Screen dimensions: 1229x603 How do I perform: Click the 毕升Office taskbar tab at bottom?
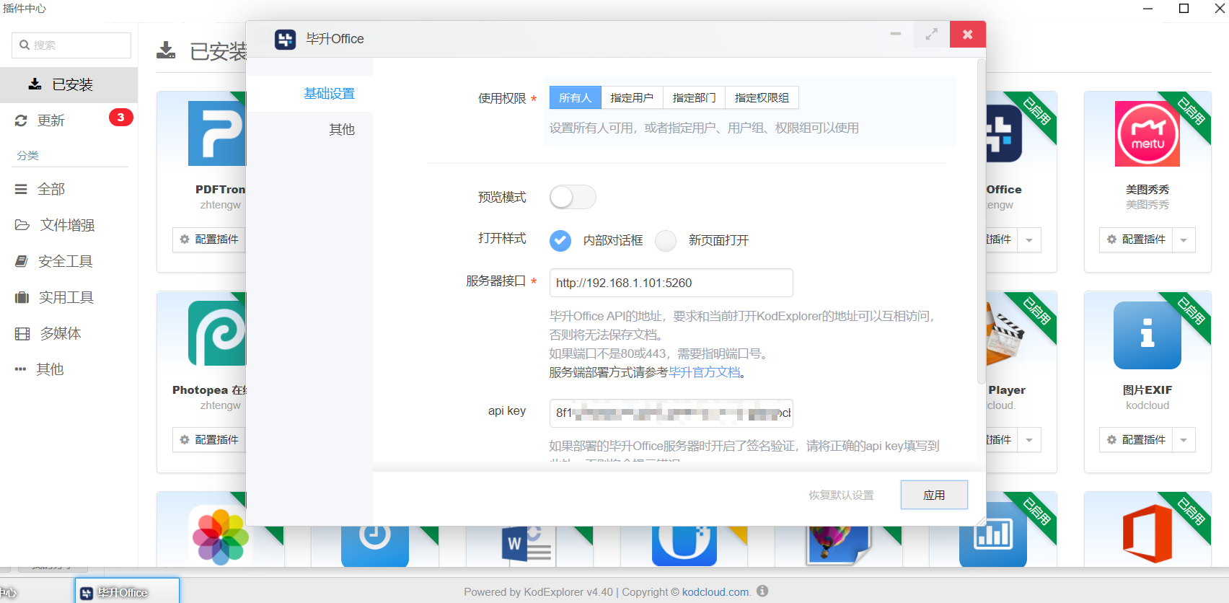tap(127, 591)
